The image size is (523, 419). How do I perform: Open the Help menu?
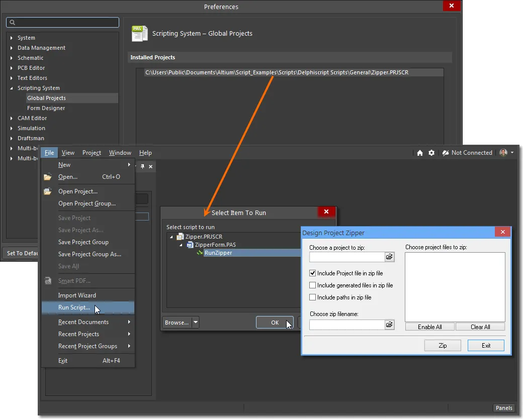[145, 153]
